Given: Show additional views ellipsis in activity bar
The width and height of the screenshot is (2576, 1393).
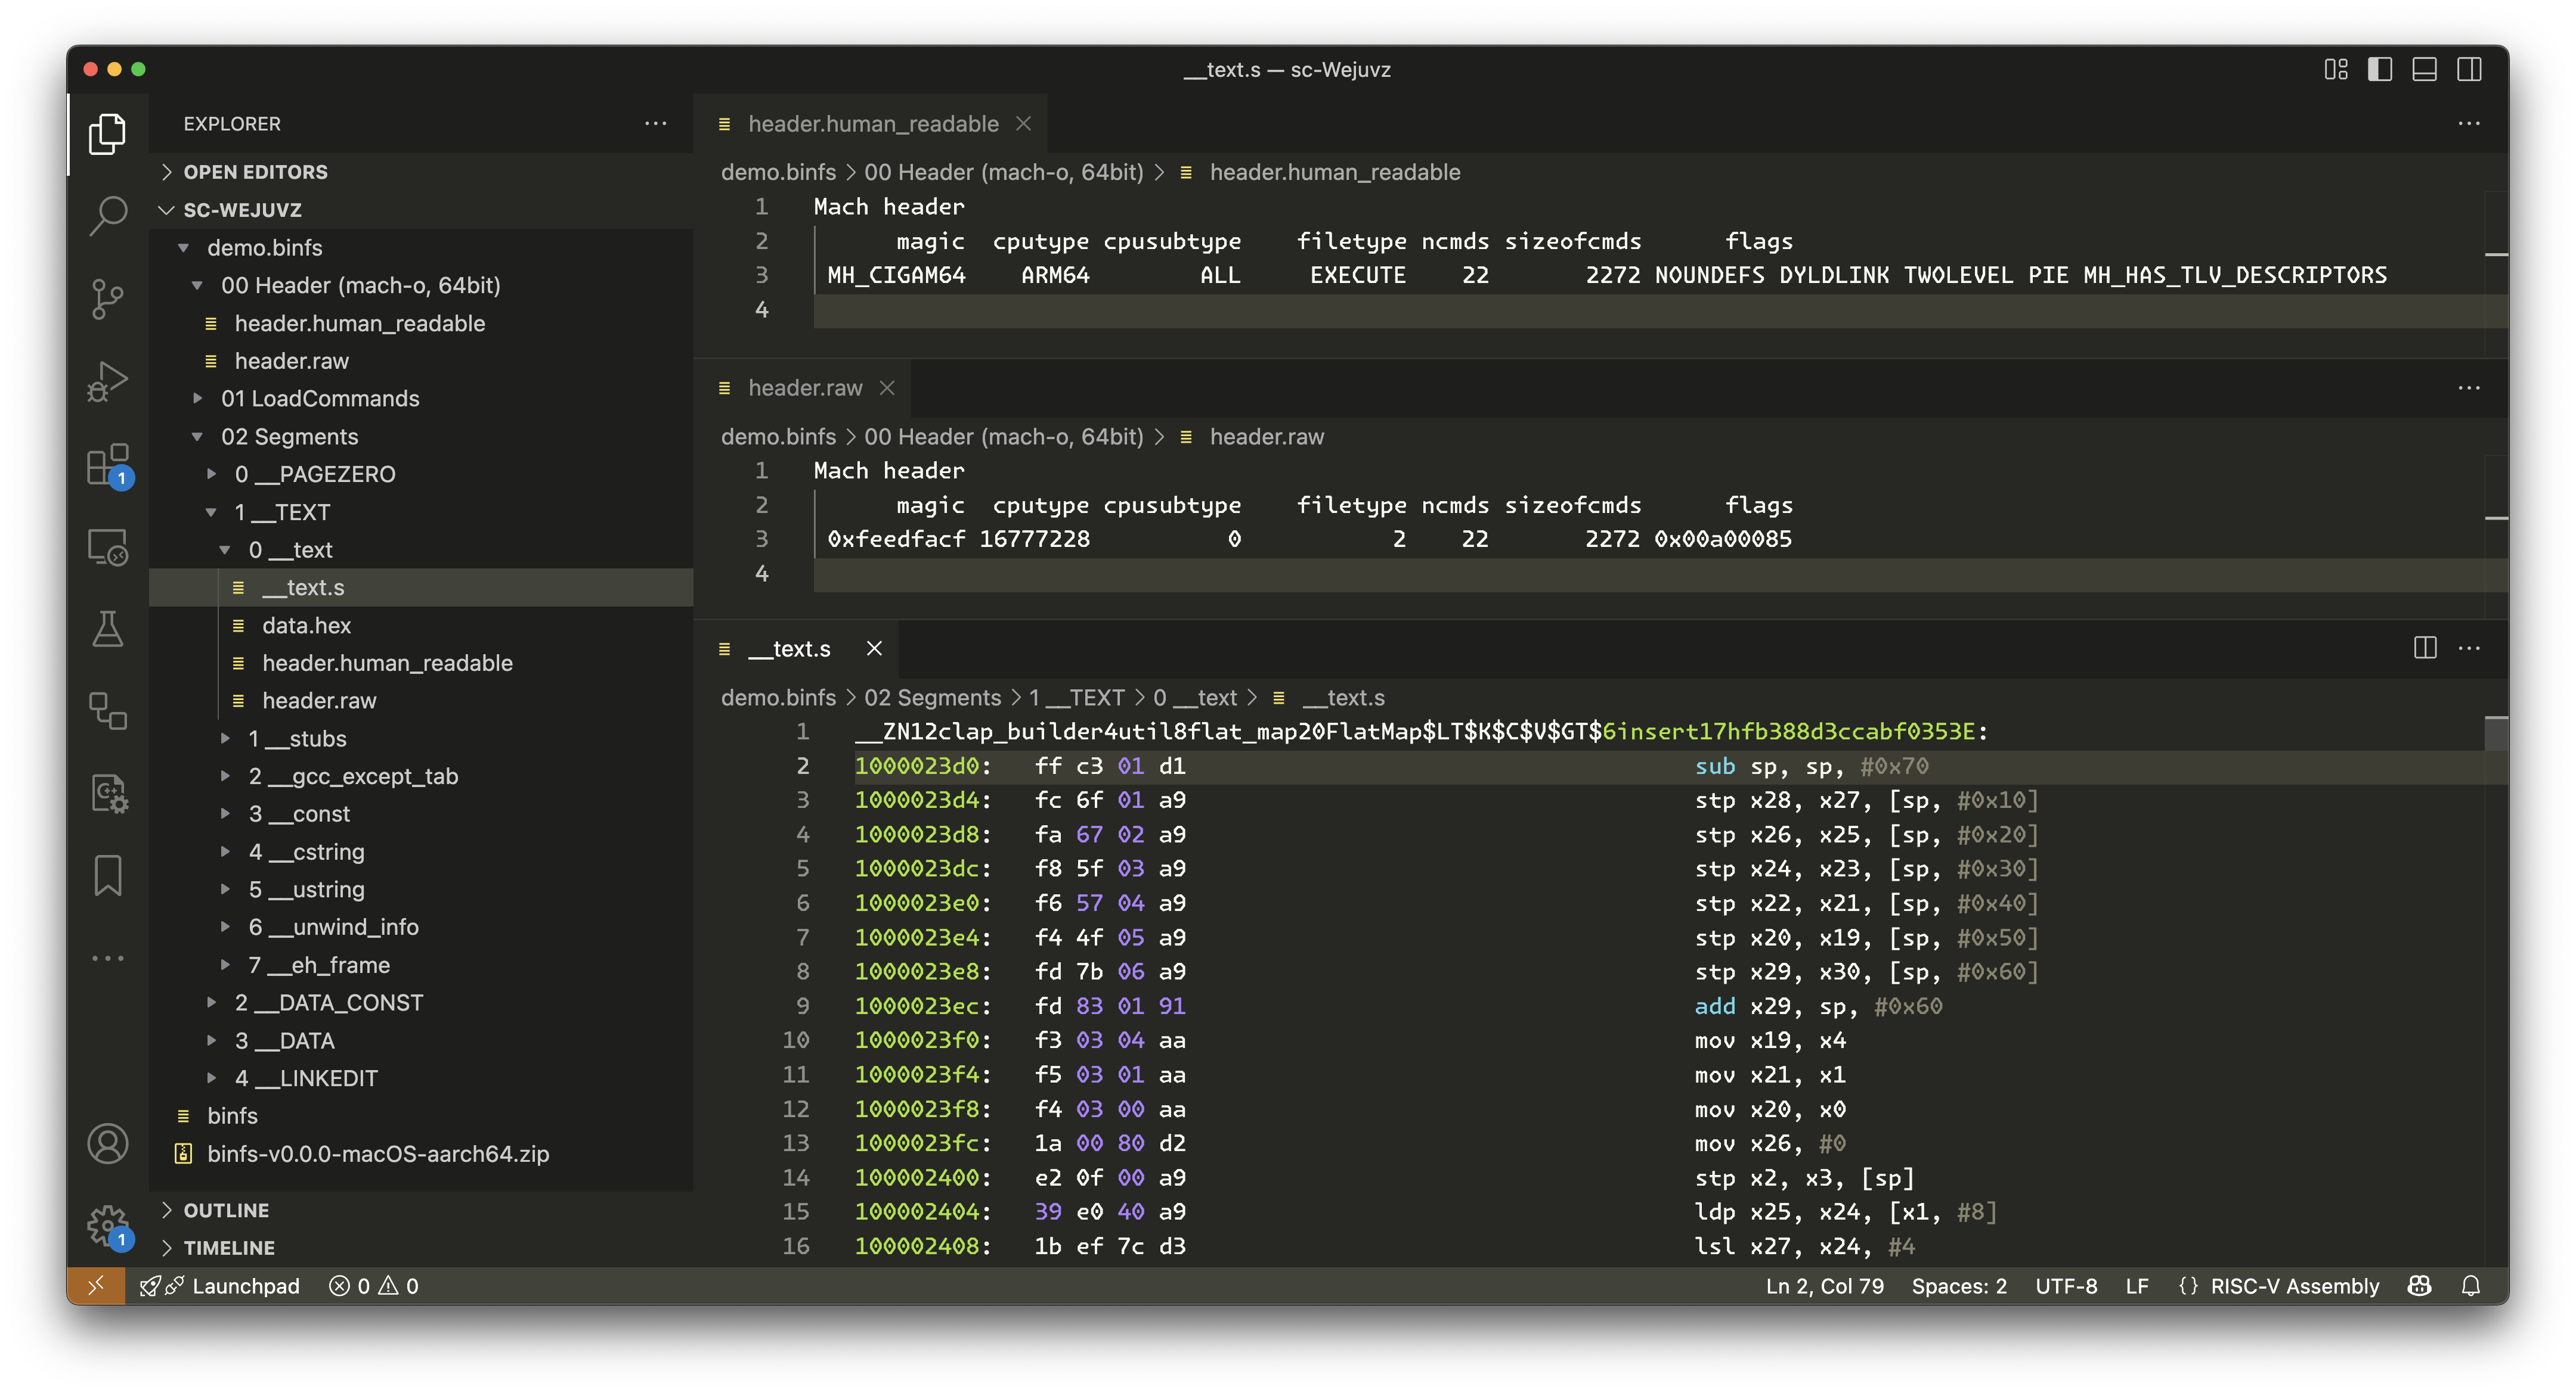Looking at the screenshot, I should click(107, 958).
